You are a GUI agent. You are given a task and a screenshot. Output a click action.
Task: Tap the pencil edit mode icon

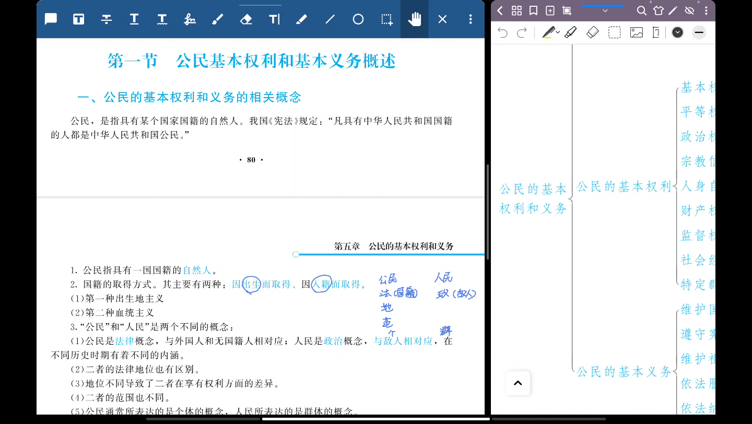[x=674, y=10]
